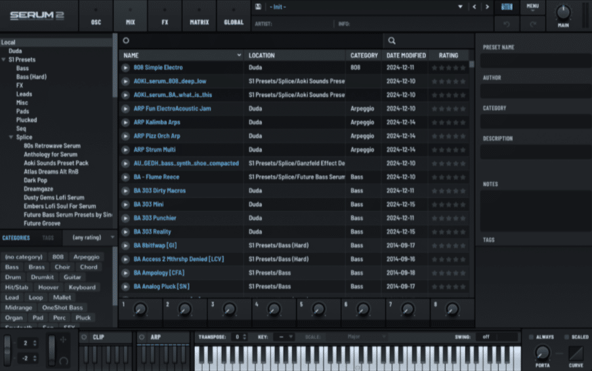Viewport: 592px width, 371px height.
Task: Enable the Scaled portamento checkbox
Action: pyautogui.click(x=566, y=337)
